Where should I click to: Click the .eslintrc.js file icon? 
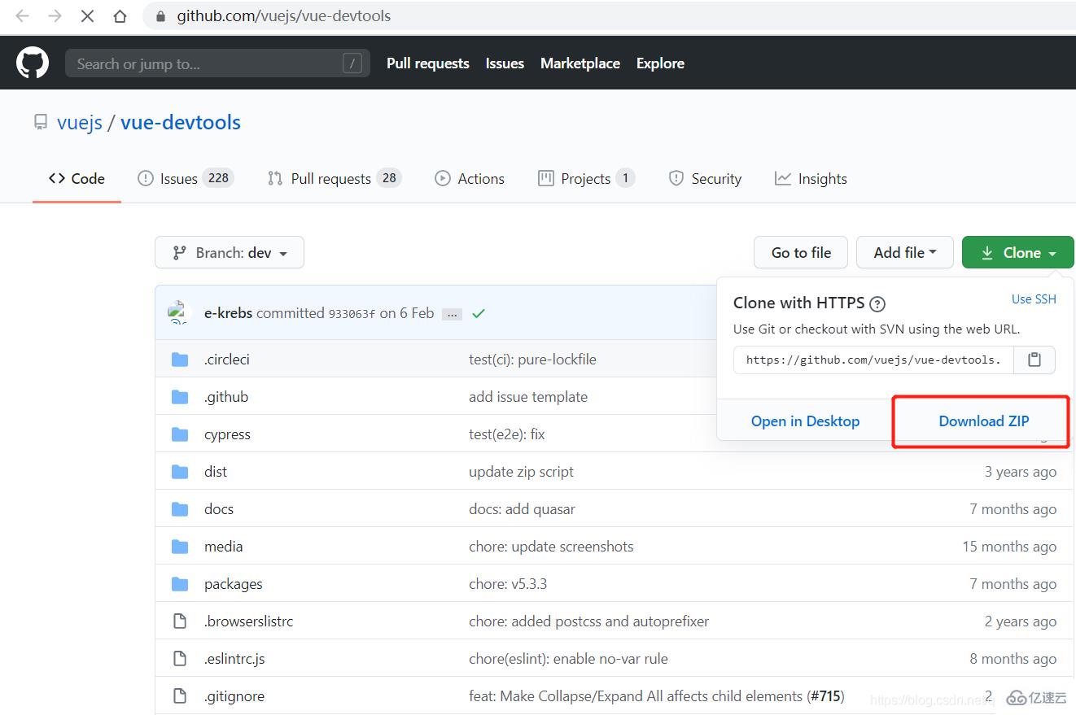[x=180, y=659]
